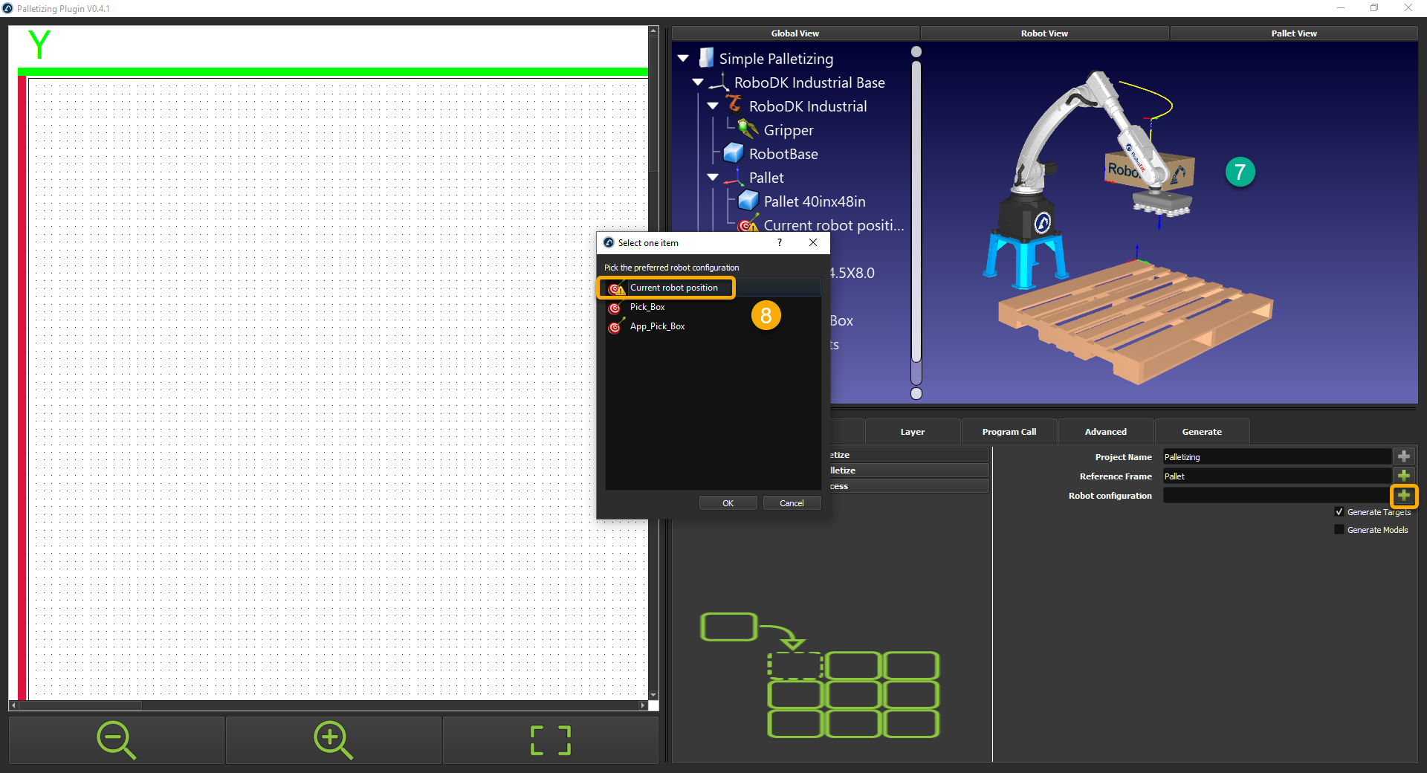Select Current robot position in the dialog
Viewport: 1427px width, 773px height.
point(674,288)
